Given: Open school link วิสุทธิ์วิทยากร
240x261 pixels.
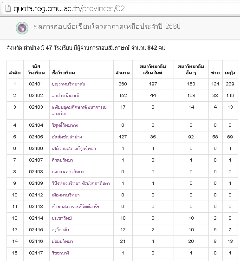Looking at the screenshot, I should 65,125.
